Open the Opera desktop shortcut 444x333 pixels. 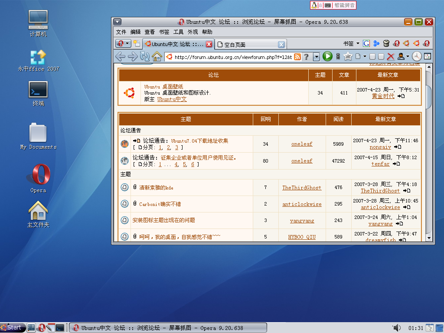39,178
